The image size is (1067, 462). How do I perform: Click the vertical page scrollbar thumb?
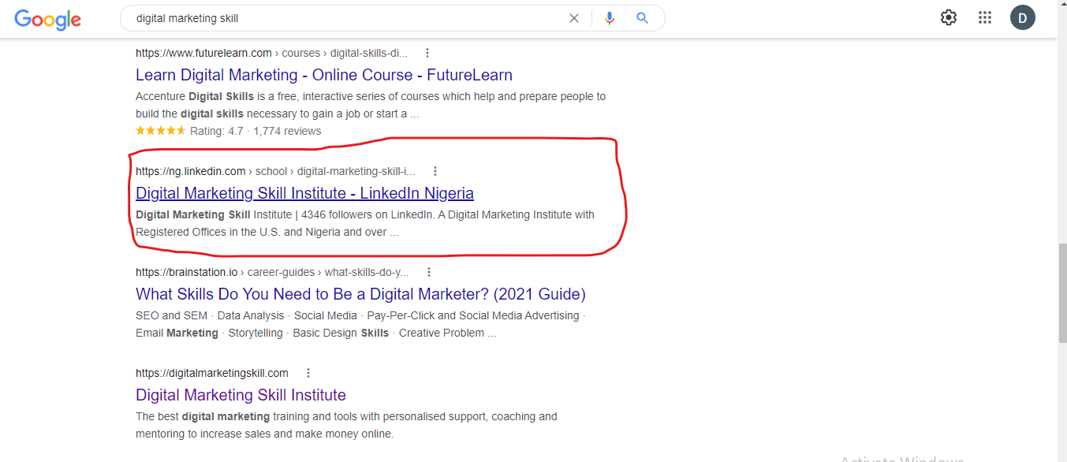(1061, 293)
